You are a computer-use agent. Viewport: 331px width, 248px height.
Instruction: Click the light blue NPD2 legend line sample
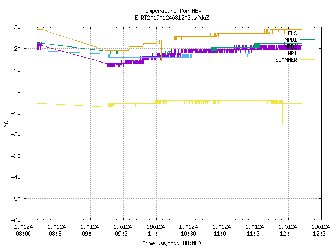pyautogui.click(x=308, y=46)
